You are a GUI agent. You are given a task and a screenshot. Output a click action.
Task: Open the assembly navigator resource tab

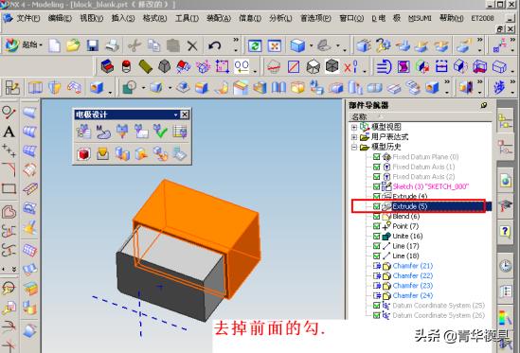pyautogui.click(x=505, y=121)
